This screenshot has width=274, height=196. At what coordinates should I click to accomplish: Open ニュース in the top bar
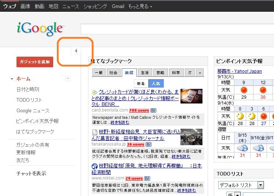pyautogui.click(x=71, y=7)
